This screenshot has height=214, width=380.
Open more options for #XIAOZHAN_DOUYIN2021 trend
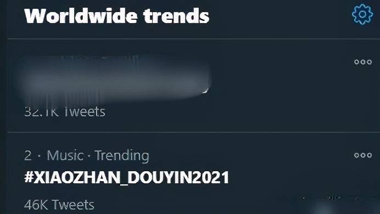tap(363, 155)
